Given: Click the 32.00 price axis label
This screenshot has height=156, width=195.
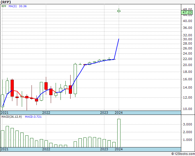Looking at the screenshot, I should (188, 35).
